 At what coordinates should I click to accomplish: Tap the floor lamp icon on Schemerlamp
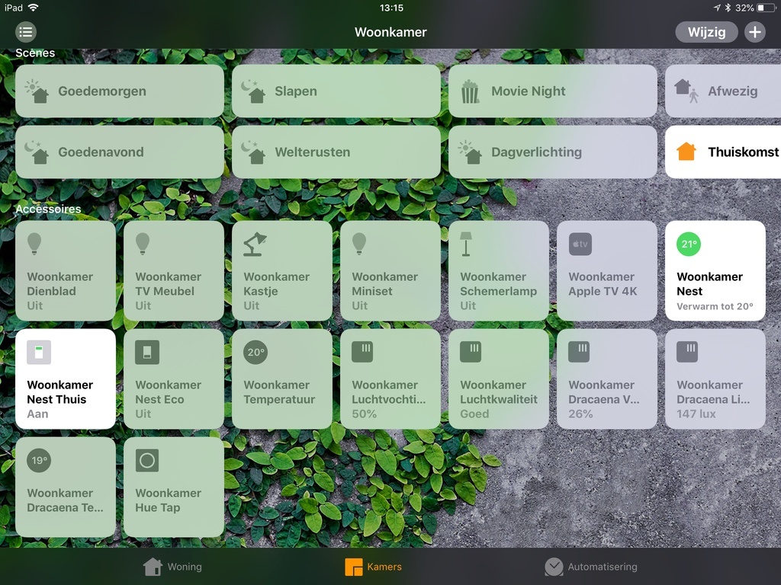pyautogui.click(x=466, y=245)
